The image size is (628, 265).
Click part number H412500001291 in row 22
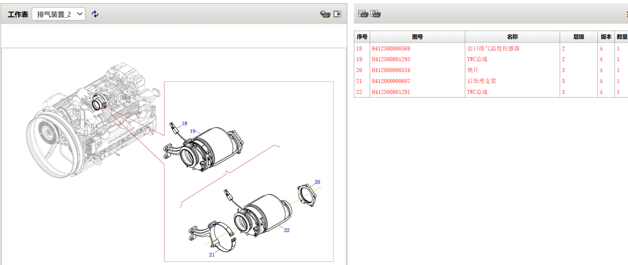pos(391,92)
